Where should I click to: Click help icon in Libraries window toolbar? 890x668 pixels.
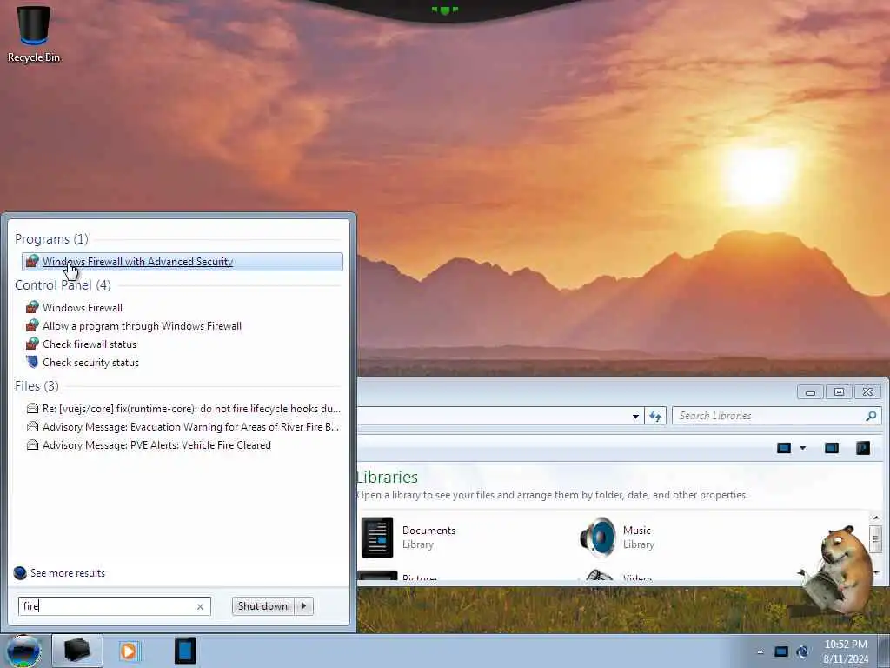pyautogui.click(x=863, y=448)
